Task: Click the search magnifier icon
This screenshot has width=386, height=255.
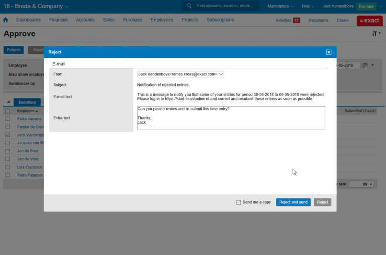Action: [x=189, y=6]
